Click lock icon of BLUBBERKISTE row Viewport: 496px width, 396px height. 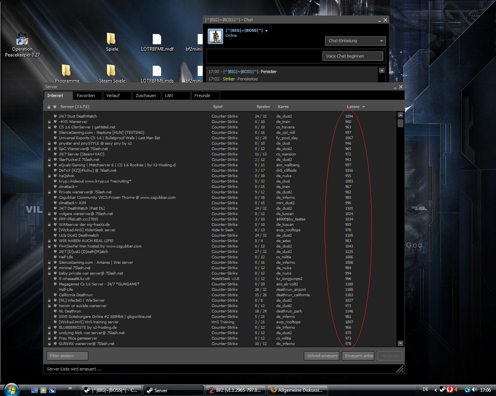pyautogui.click(x=49, y=328)
